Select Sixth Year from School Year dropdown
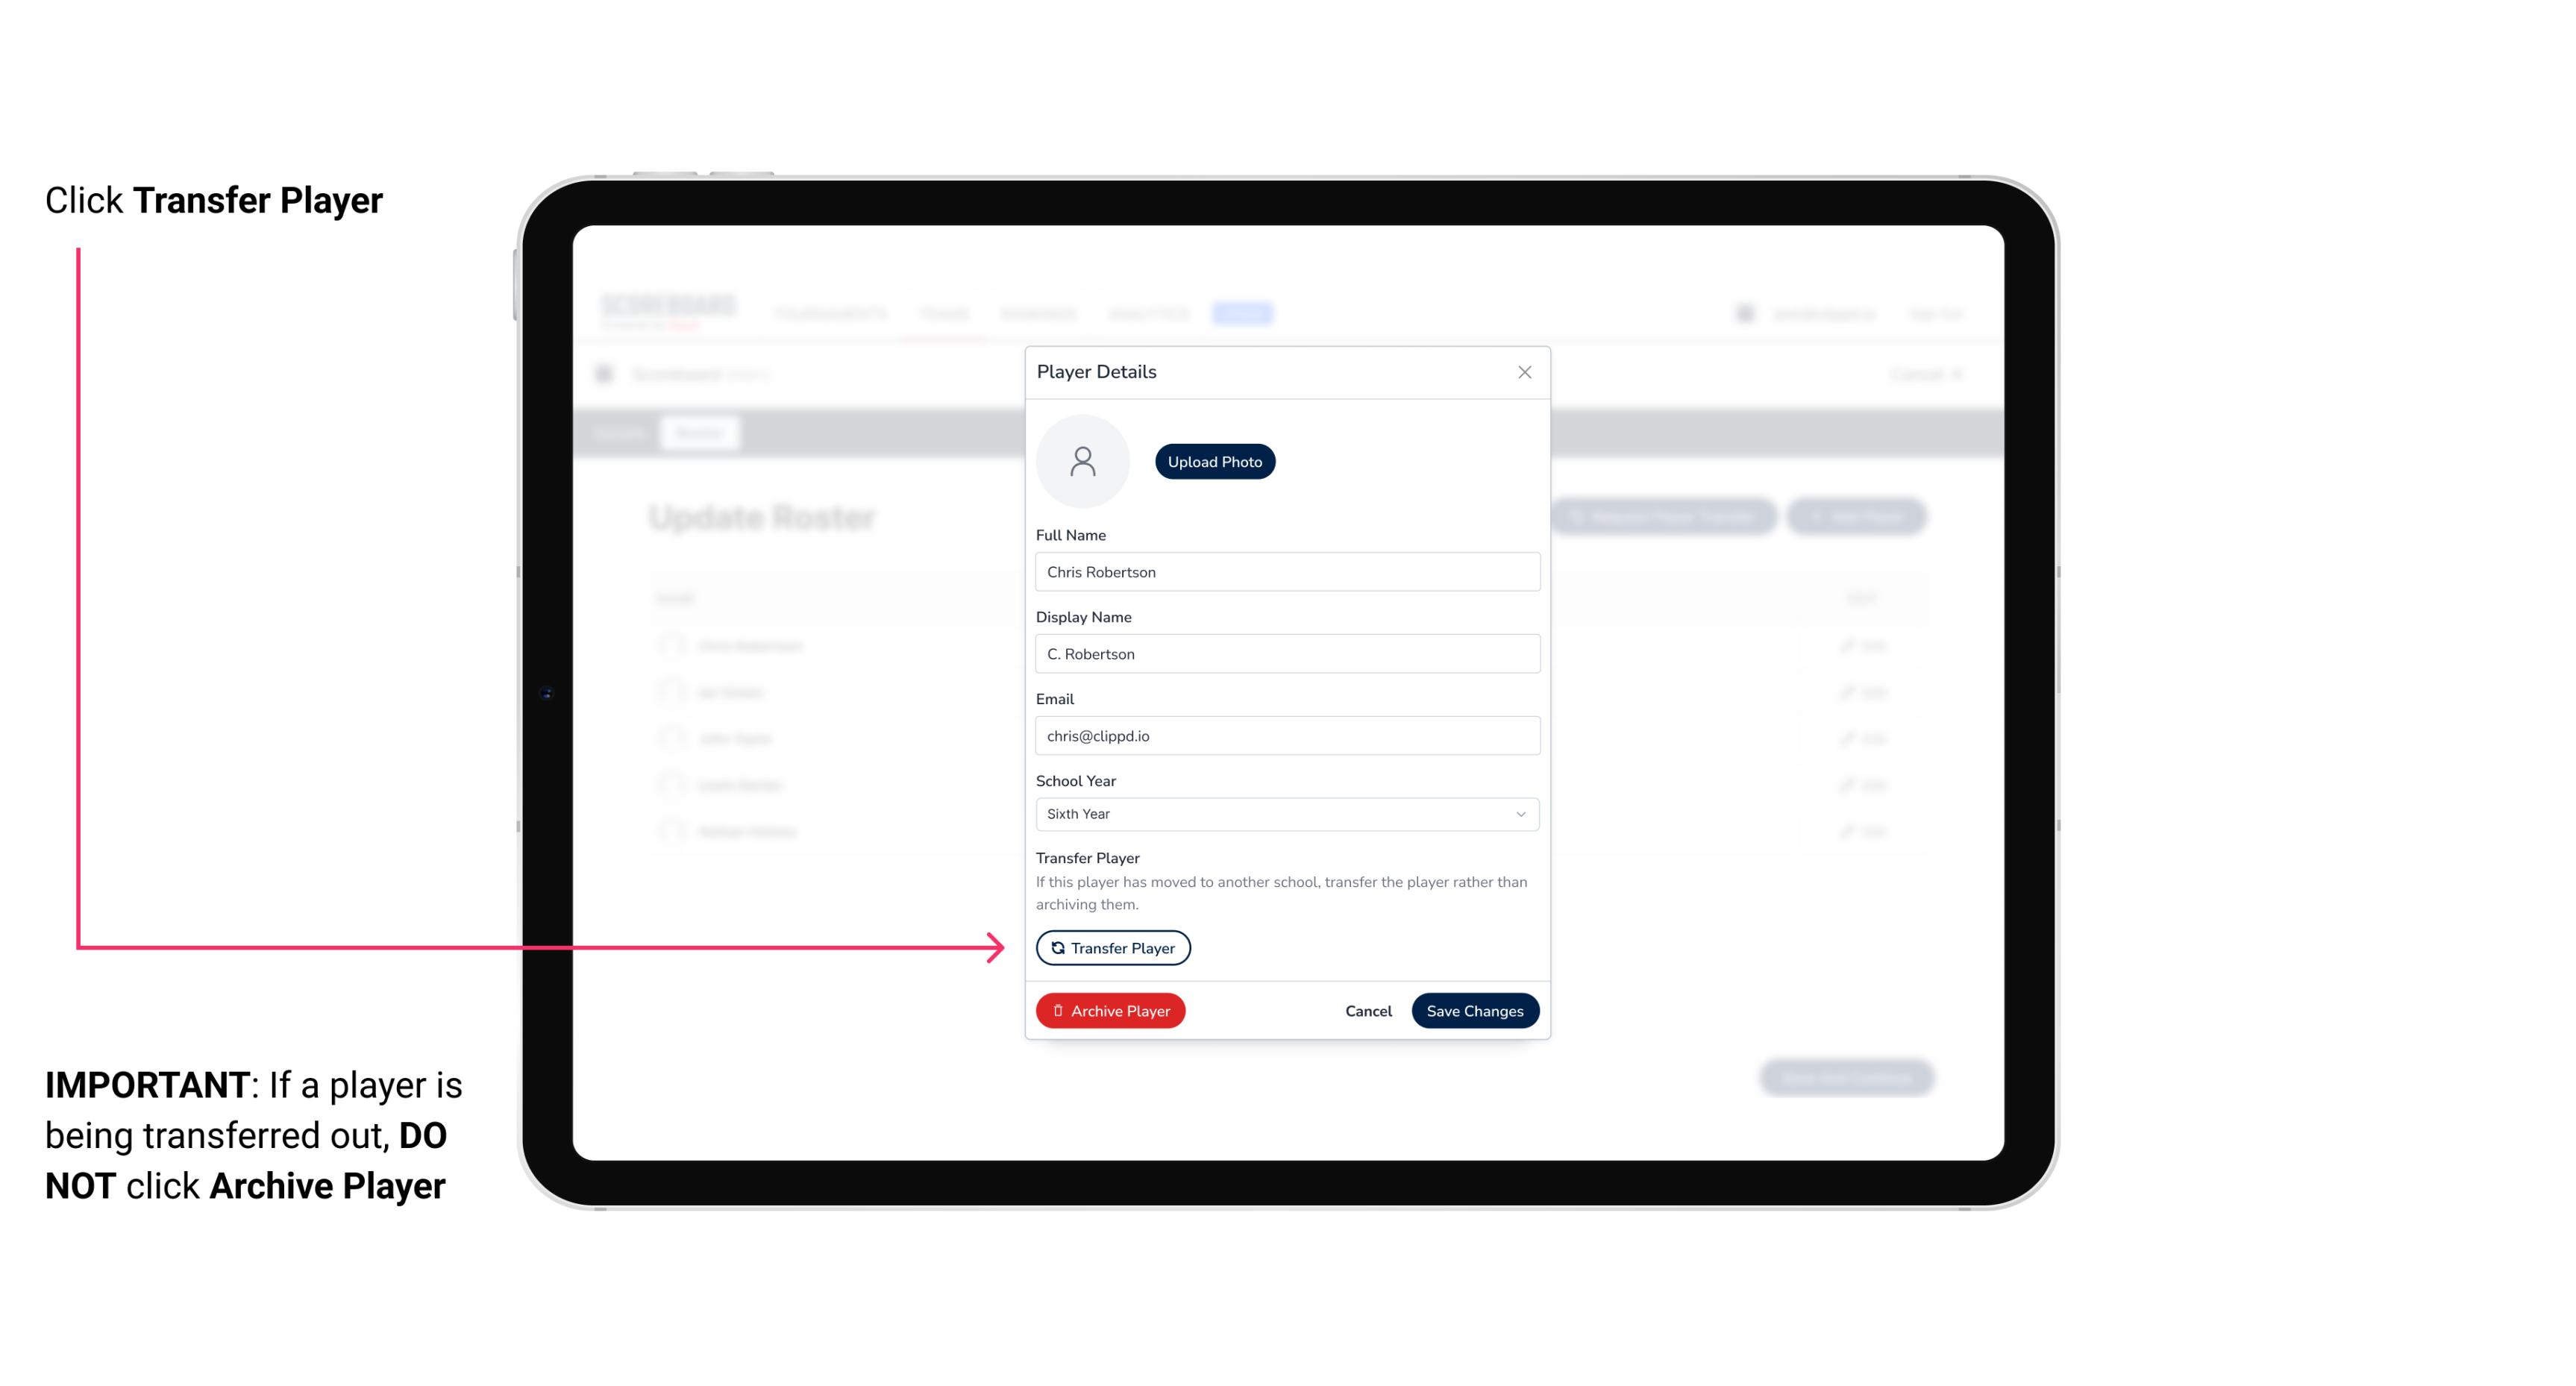This screenshot has width=2576, height=1386. coord(1284,812)
